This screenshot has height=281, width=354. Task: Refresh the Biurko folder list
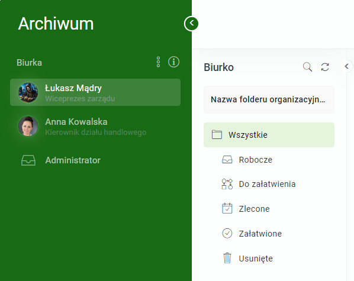tap(325, 67)
